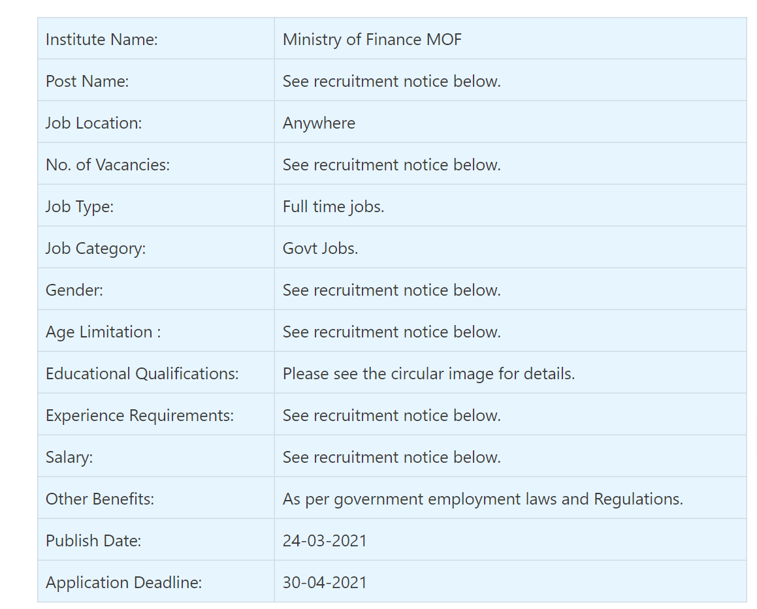Click the 'Govt Jobs.' category value
The width and height of the screenshot is (757, 609).
point(320,249)
